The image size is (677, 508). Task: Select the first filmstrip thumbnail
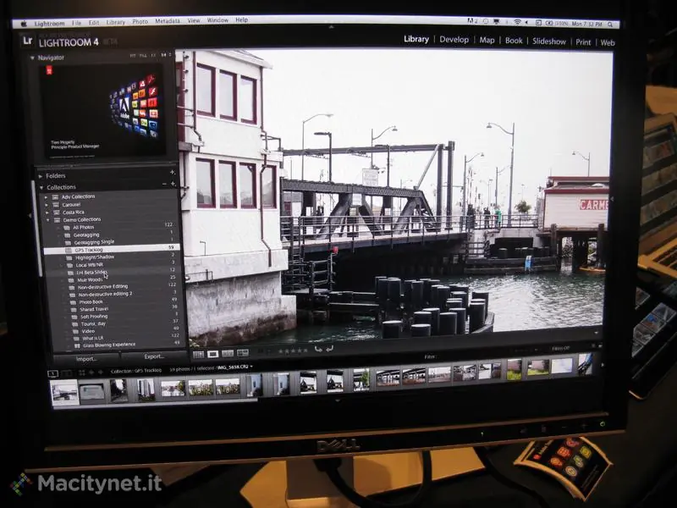[x=65, y=392]
